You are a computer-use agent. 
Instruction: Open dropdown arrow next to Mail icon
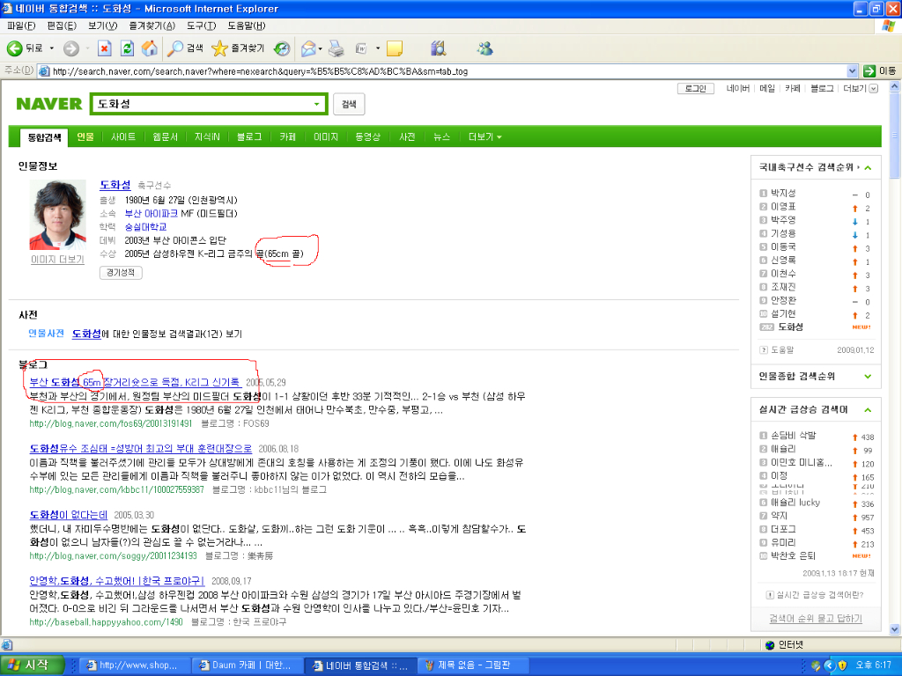click(320, 48)
